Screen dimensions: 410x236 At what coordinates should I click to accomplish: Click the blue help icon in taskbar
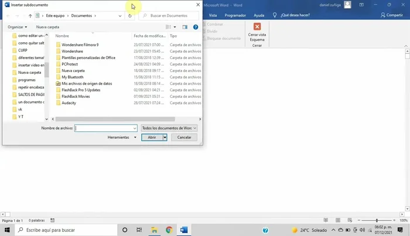265,230
